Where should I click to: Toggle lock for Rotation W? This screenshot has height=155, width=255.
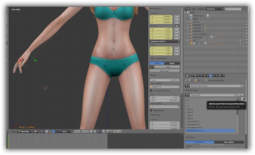tap(177, 29)
